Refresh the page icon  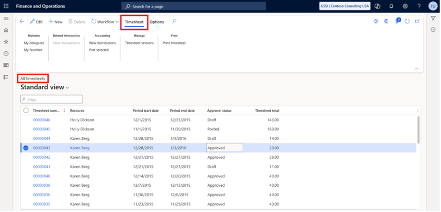coord(407,22)
